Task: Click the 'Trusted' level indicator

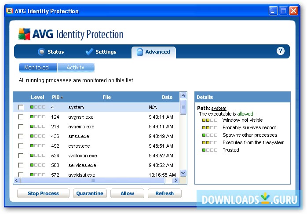Action: (210, 150)
